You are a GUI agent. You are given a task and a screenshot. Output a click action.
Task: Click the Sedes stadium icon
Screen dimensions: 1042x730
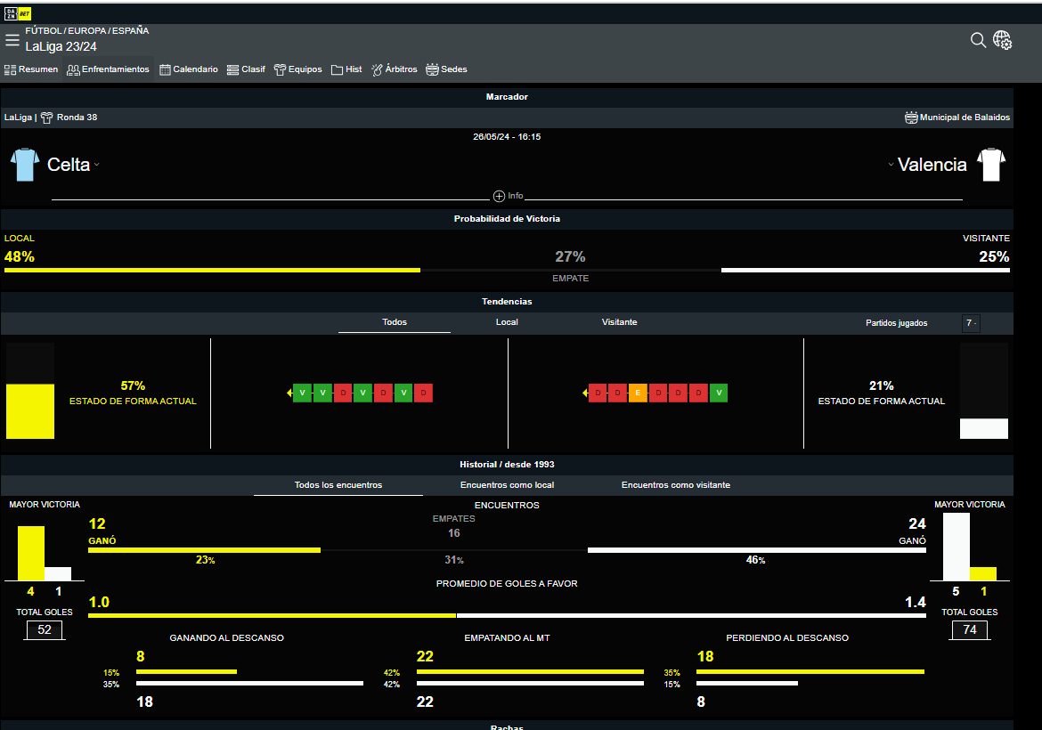(432, 69)
